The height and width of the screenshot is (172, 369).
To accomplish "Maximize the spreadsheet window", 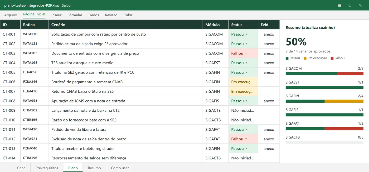I will pos(350,5).
